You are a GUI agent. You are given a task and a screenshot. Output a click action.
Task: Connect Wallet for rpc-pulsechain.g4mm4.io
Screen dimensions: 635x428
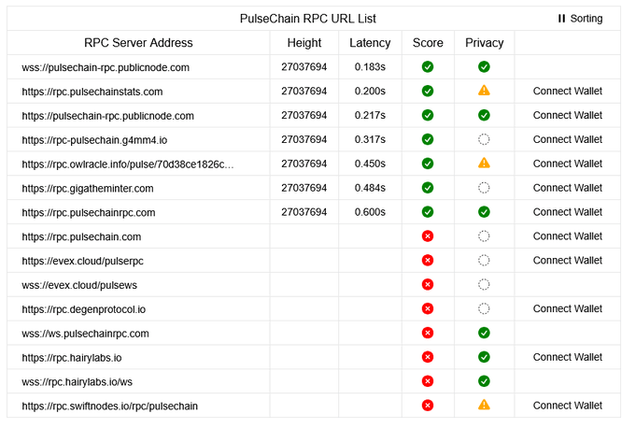pos(568,139)
